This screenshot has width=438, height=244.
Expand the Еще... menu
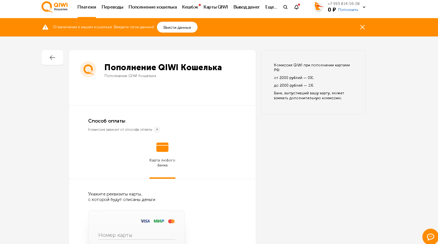click(271, 7)
